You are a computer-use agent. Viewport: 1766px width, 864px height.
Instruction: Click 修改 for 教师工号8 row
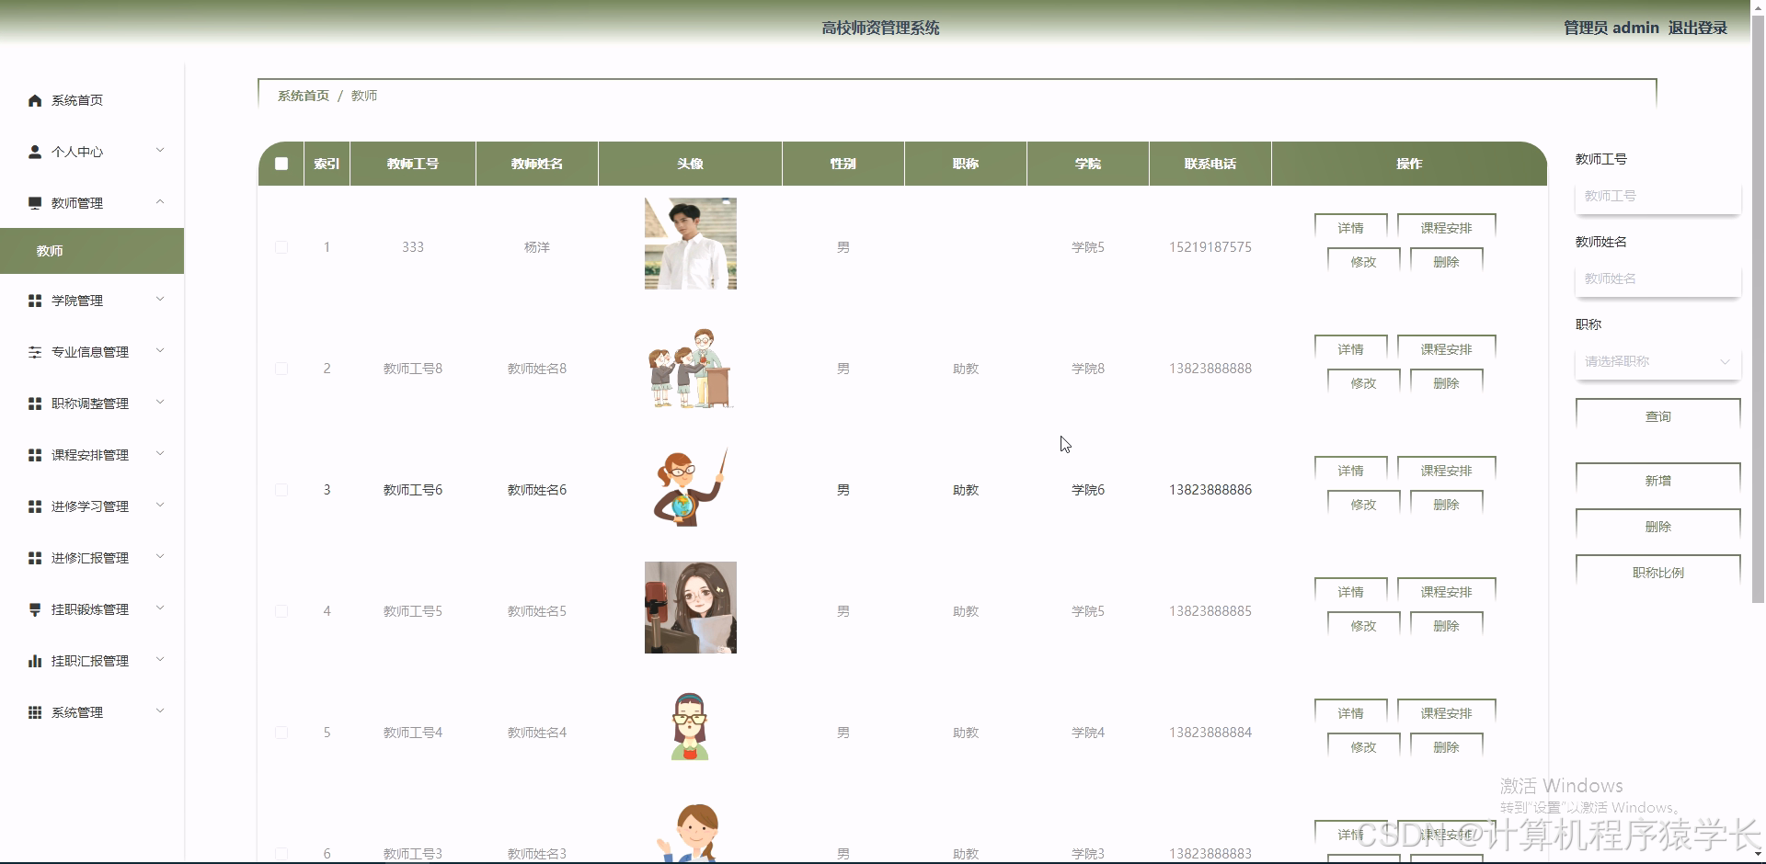pyautogui.click(x=1363, y=383)
